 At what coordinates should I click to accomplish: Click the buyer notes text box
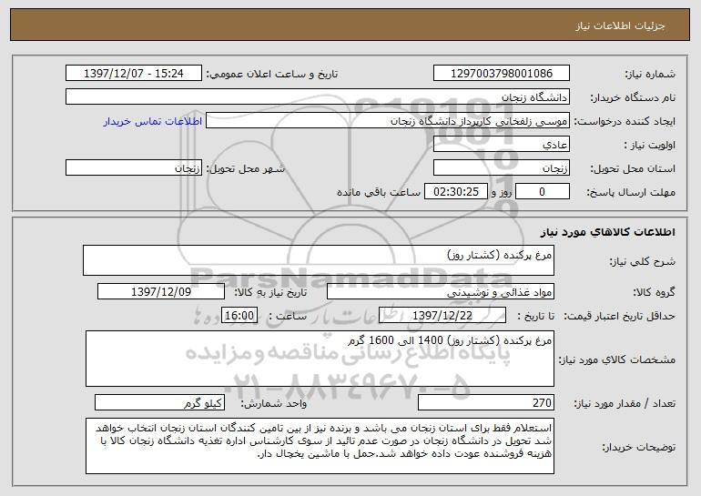point(320,446)
